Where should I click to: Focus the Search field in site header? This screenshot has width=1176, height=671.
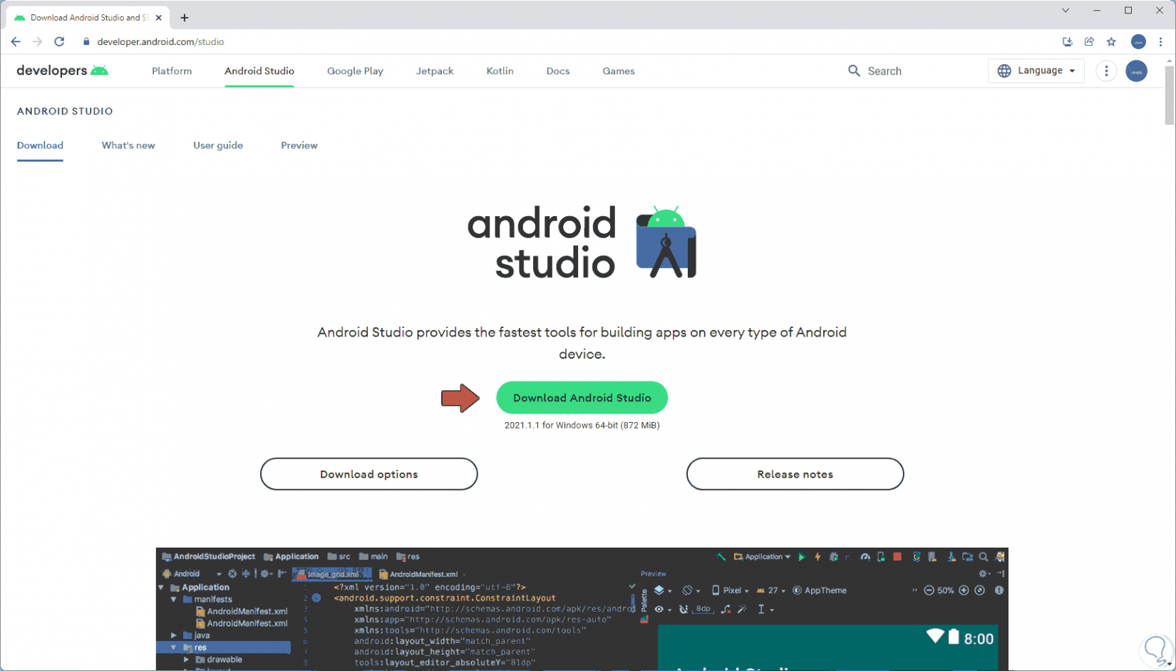[884, 71]
